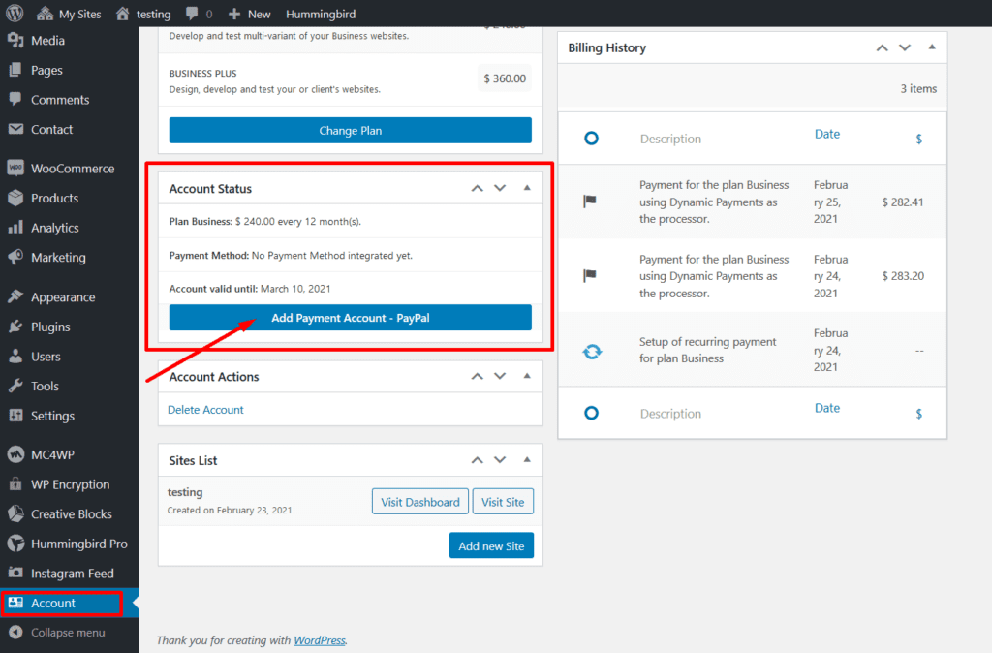Click the Users person icon
This screenshot has height=653, width=992.
click(x=15, y=357)
